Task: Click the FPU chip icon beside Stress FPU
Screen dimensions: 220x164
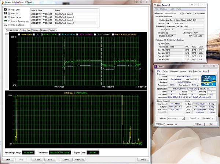Action: click(5, 13)
